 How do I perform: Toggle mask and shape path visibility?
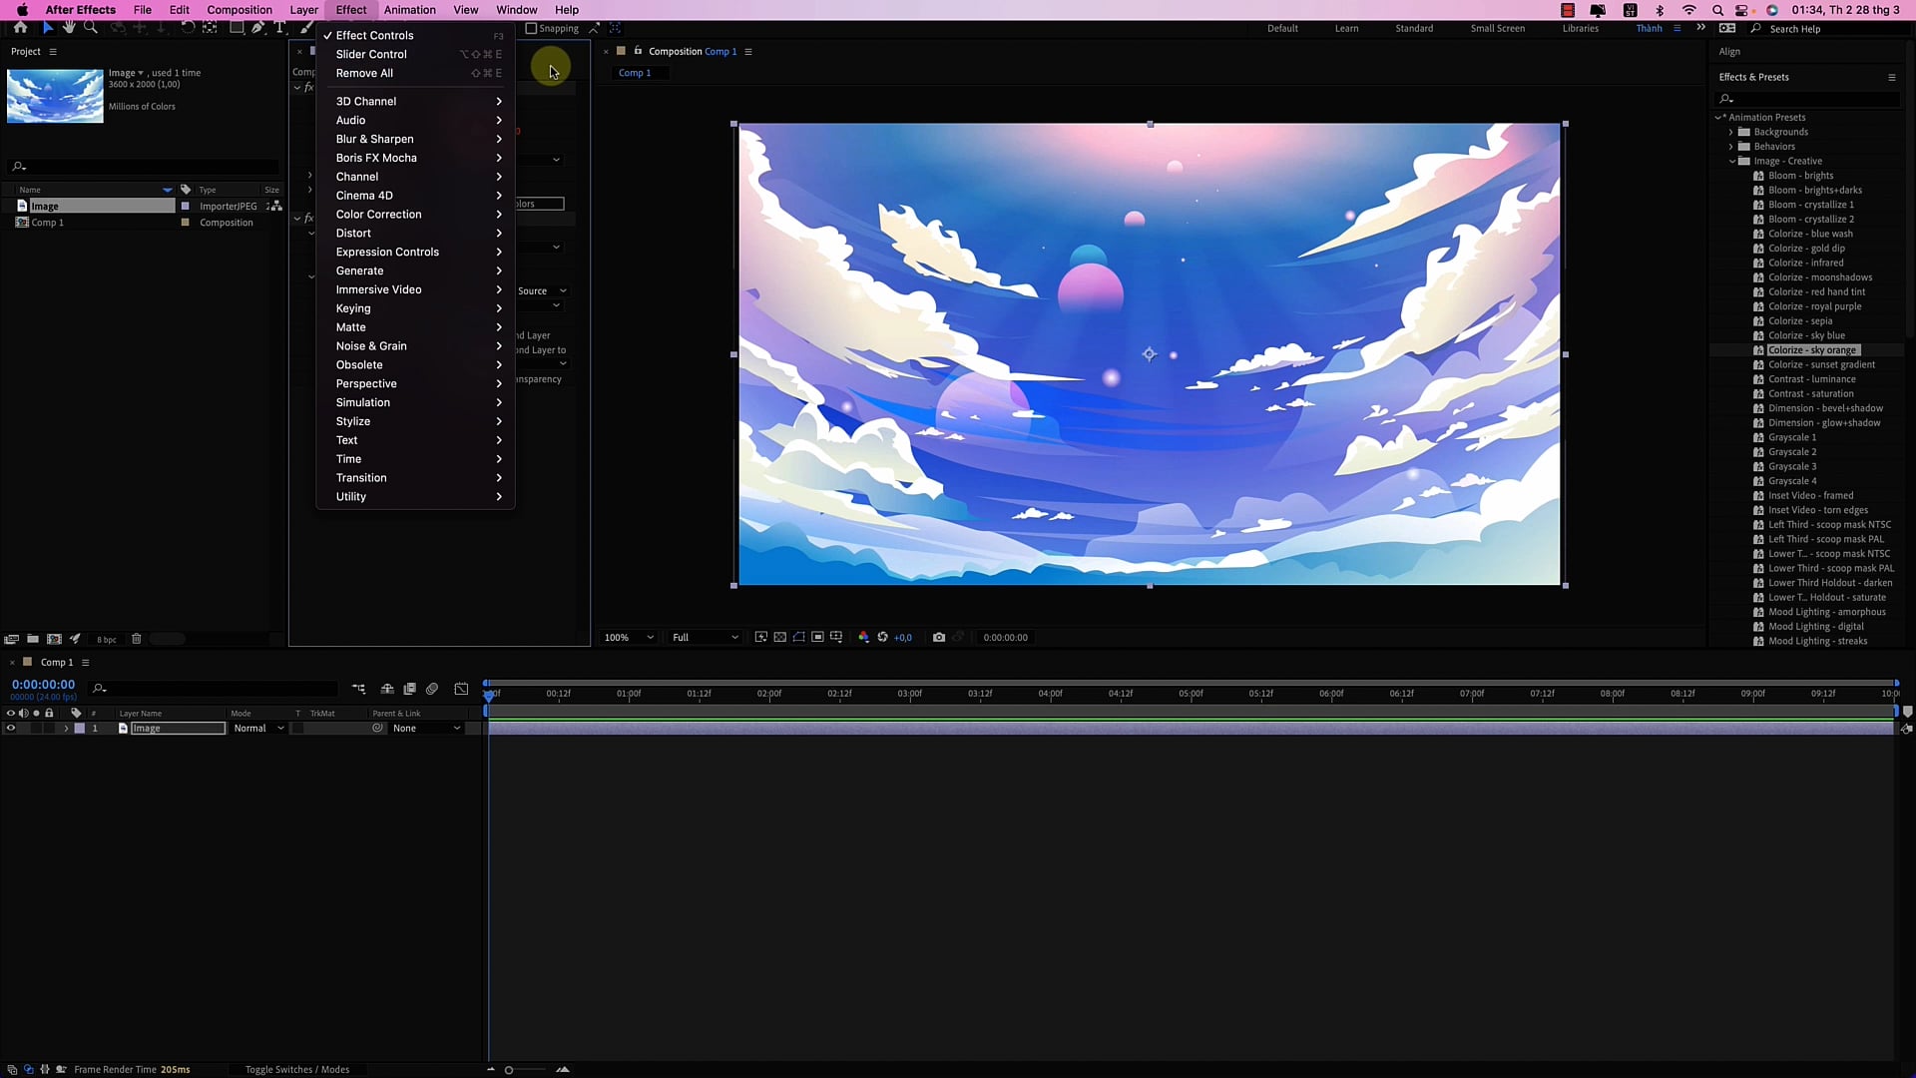[799, 638]
